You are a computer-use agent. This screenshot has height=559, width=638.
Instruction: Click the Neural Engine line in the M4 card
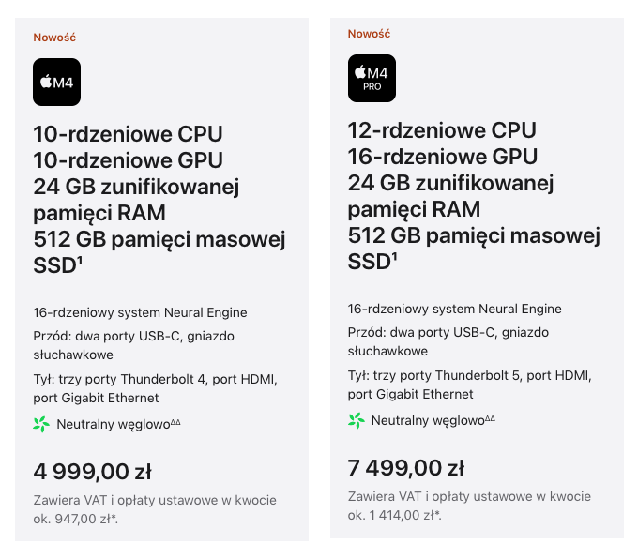tap(140, 312)
